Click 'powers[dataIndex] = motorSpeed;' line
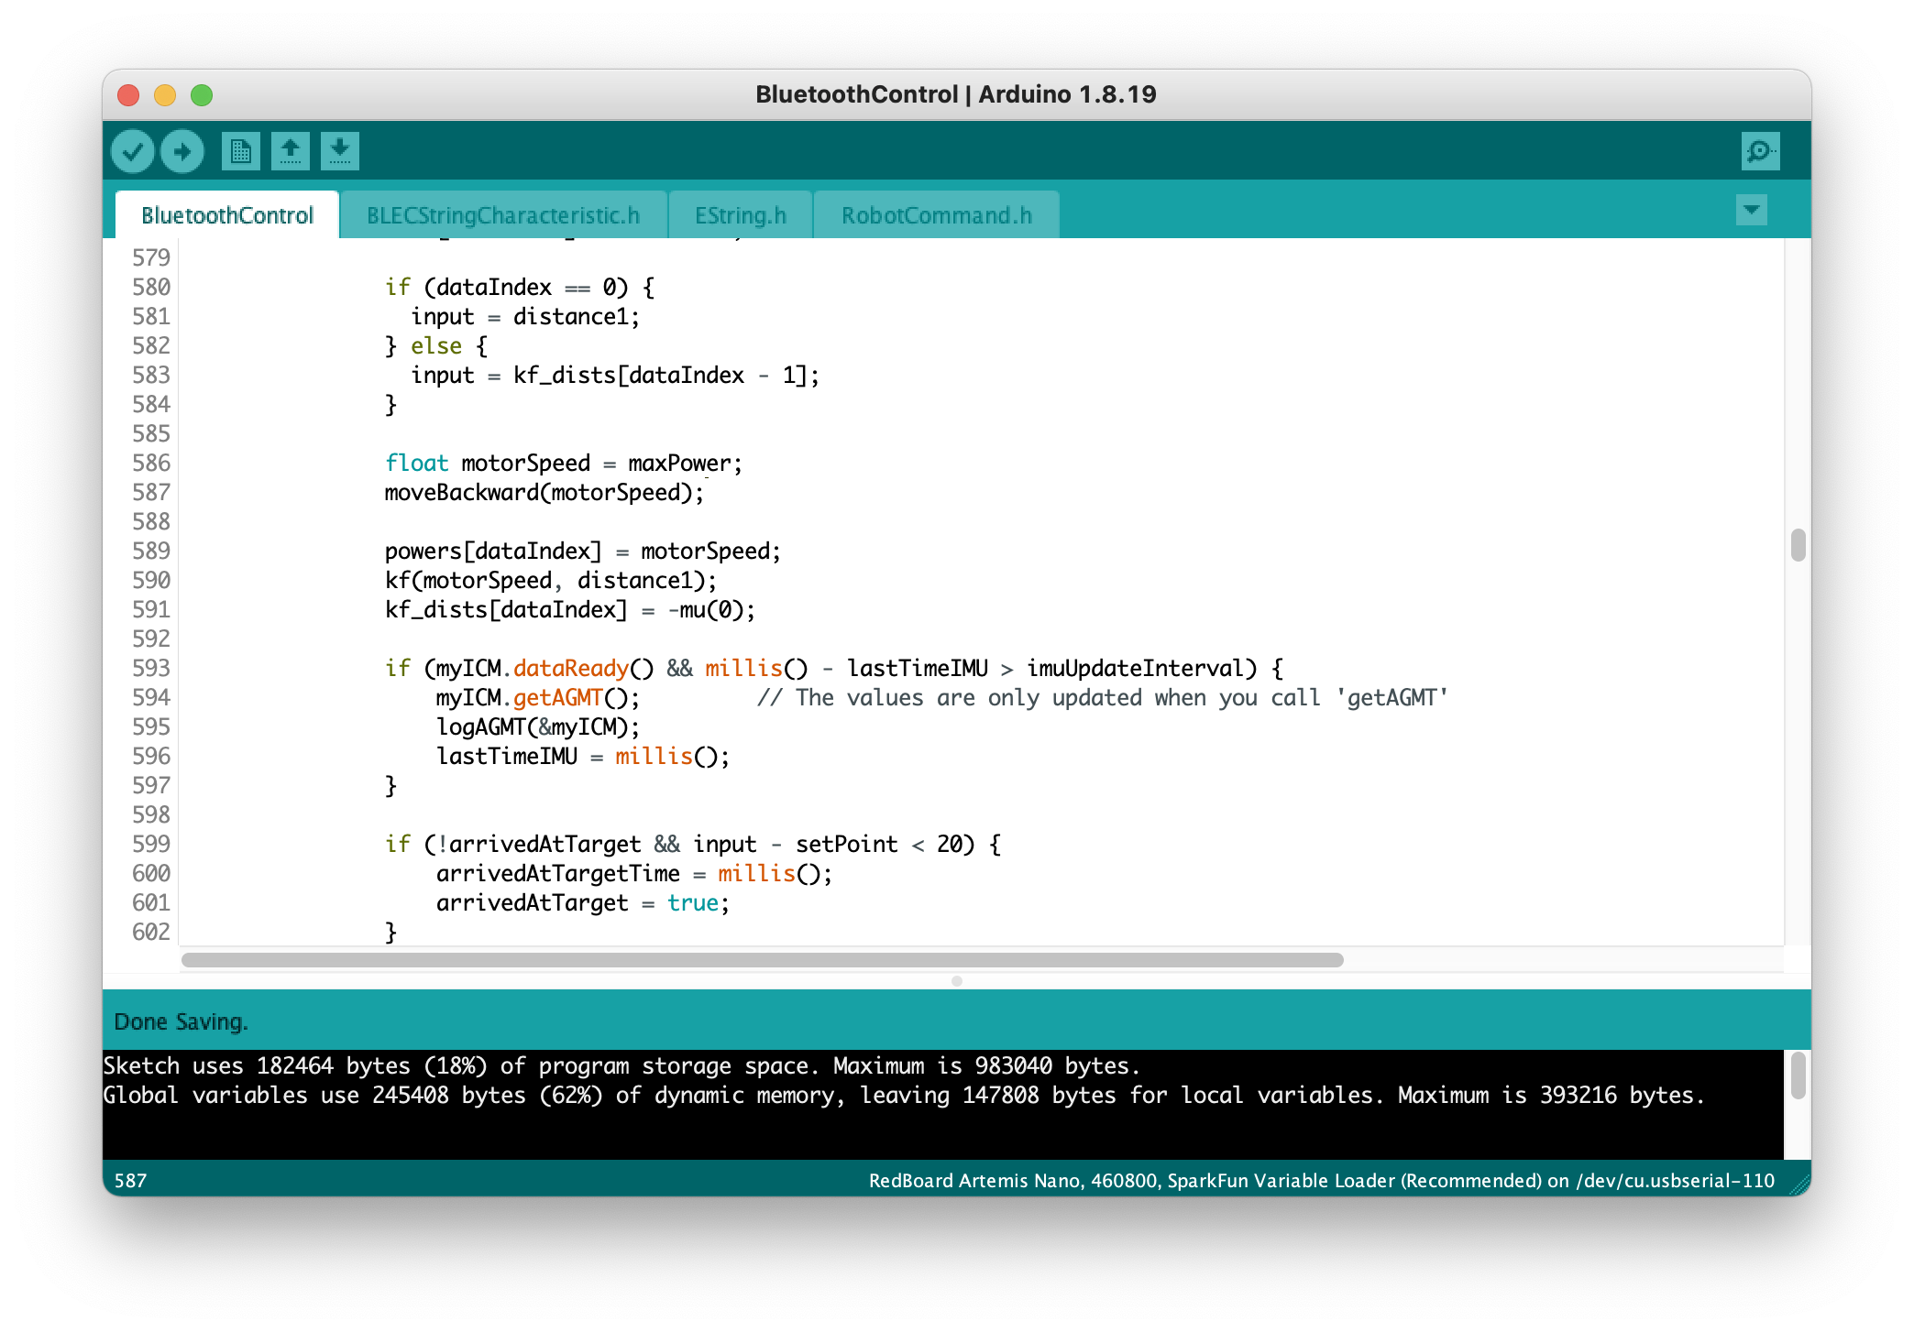Image resolution: width=1914 pixels, height=1332 pixels. [x=583, y=551]
